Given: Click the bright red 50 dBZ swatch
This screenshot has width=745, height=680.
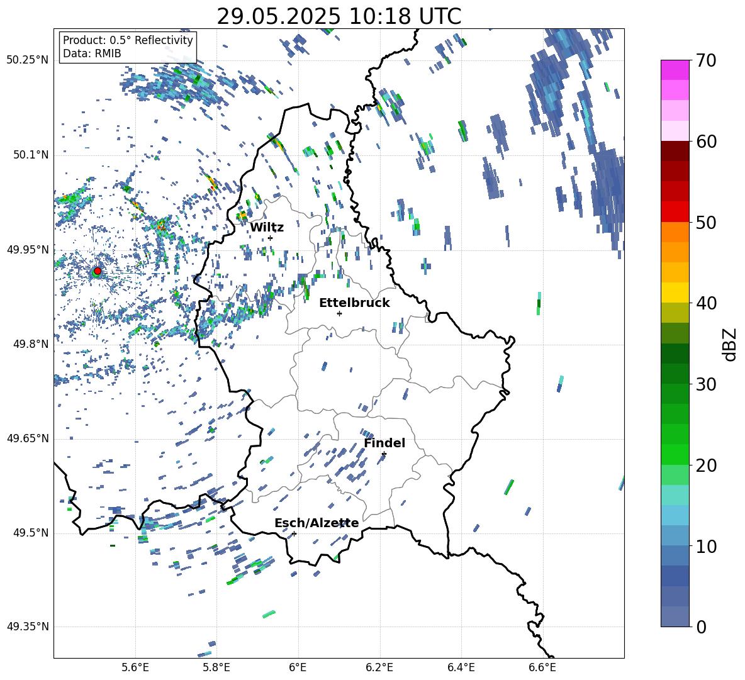Looking at the screenshot, I should coord(675,212).
